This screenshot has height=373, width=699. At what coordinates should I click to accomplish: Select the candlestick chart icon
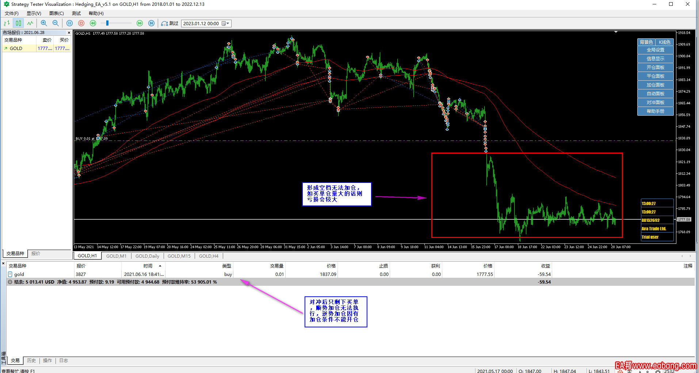[18, 23]
